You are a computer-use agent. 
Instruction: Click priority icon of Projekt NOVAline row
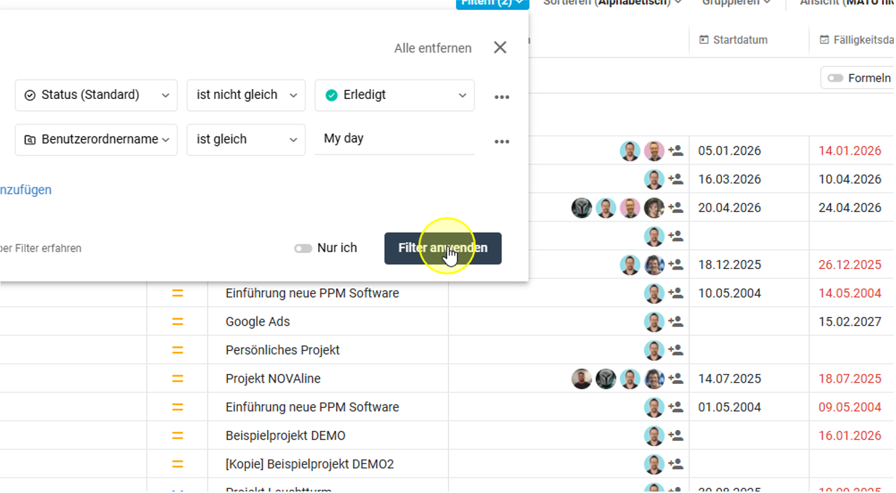[x=177, y=379]
